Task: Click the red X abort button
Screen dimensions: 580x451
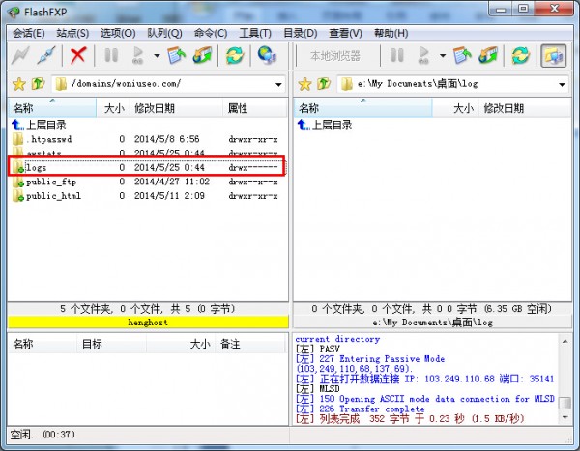Action: point(78,56)
